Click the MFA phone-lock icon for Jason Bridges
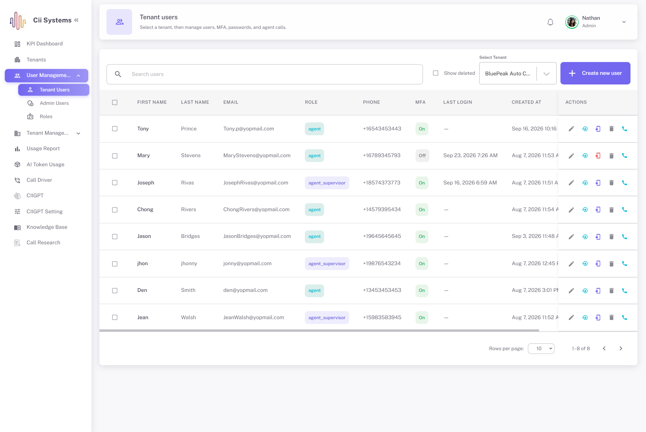 click(x=598, y=237)
